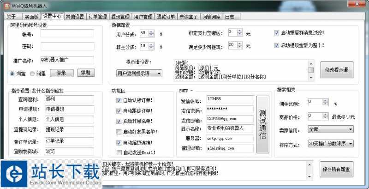Toggle 自动跟踪订单 checkbox

pyautogui.click(x=119, y=111)
